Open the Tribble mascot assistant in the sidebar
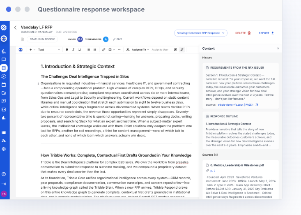The height and width of the screenshot is (215, 301). pyautogui.click(x=4, y=38)
